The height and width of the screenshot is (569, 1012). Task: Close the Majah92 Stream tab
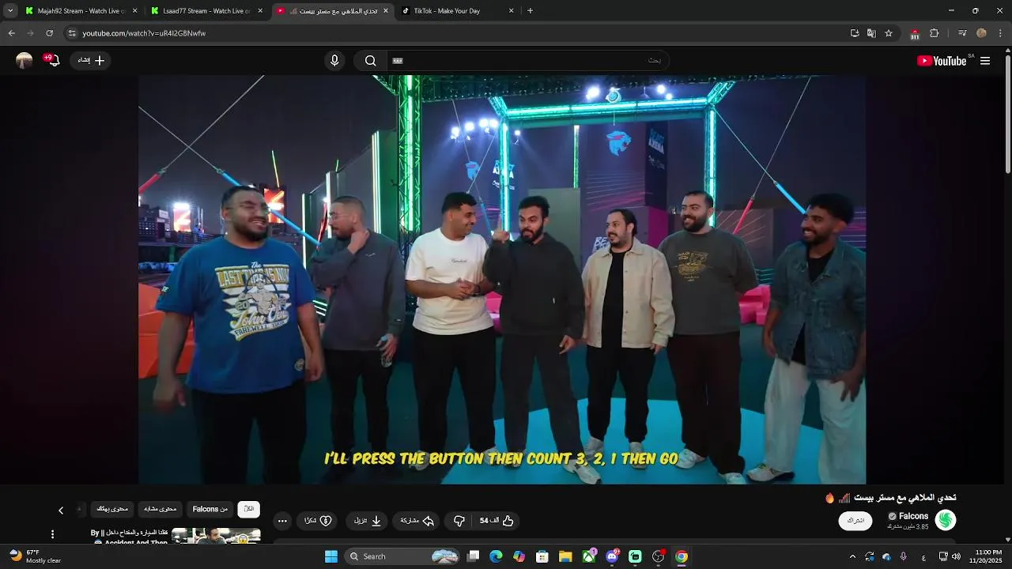134,11
